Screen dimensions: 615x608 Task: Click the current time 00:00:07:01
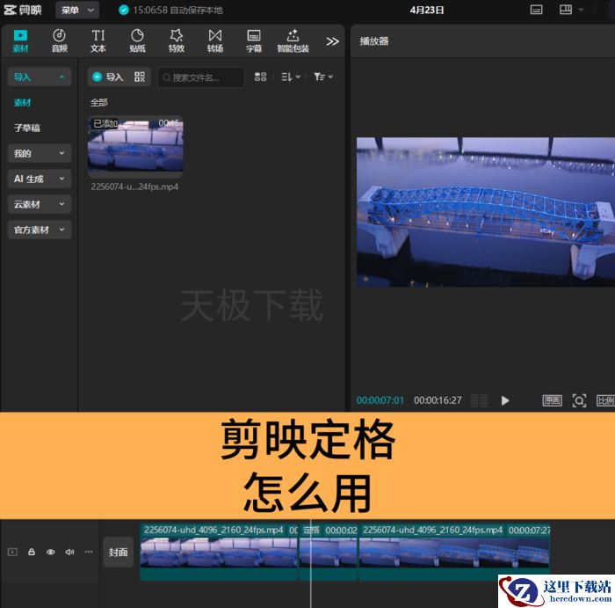click(x=380, y=400)
